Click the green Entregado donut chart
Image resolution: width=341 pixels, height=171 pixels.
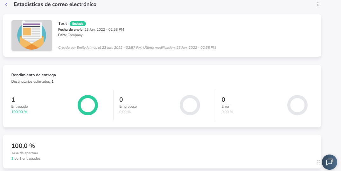click(x=88, y=105)
